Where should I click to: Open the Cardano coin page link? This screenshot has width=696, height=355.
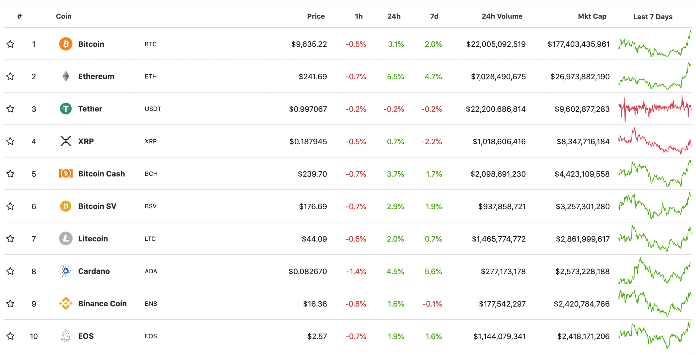pyautogui.click(x=94, y=271)
